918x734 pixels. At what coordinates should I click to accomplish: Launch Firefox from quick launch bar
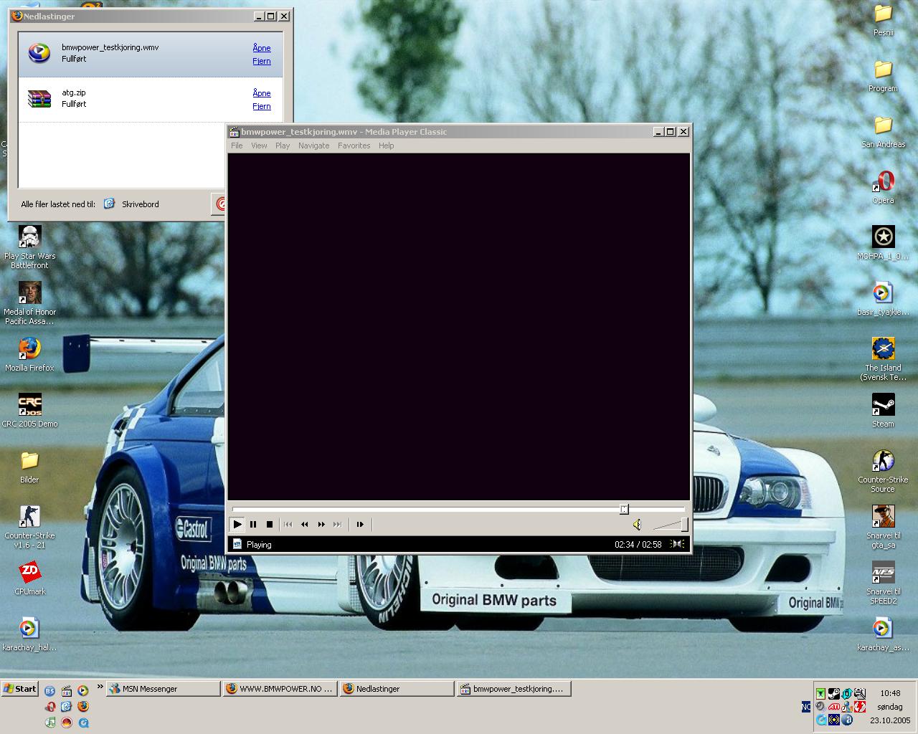[x=83, y=706]
